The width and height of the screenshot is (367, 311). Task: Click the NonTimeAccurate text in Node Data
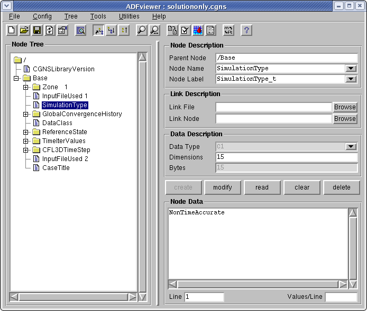tap(197, 212)
